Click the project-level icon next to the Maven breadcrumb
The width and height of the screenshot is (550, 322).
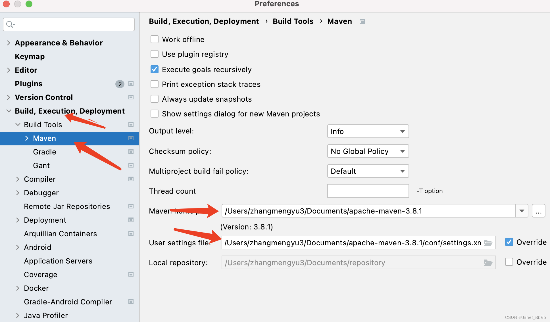362,22
